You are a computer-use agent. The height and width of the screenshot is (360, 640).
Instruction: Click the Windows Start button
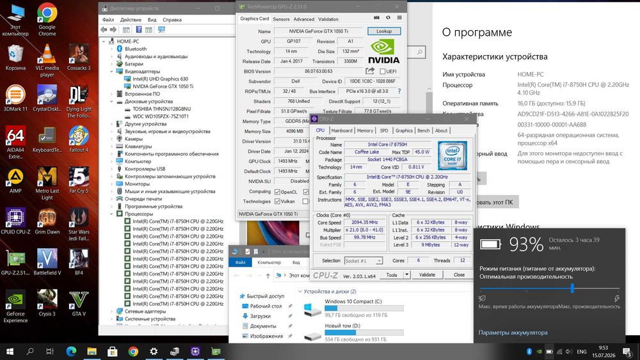[x=10, y=351]
